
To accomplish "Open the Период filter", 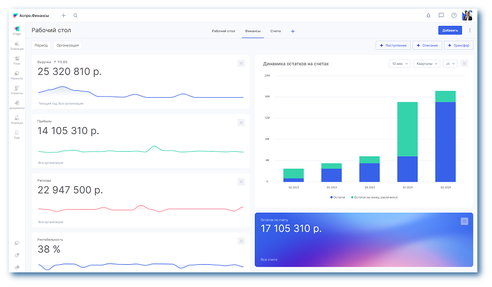I will [x=41, y=45].
